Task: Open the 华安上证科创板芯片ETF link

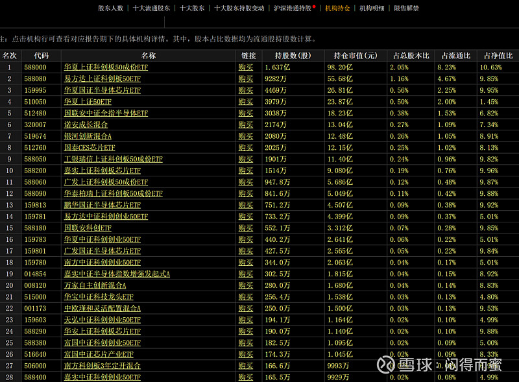Action: [x=103, y=331]
